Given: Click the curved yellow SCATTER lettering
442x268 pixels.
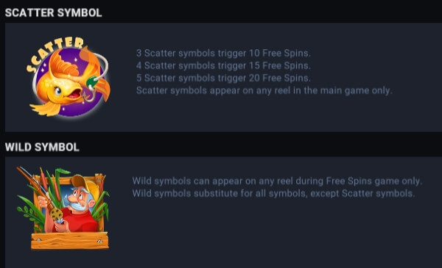Looking at the screenshot, I should [x=54, y=54].
